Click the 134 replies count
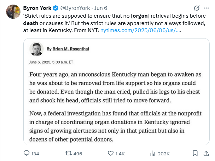The width and height of the screenshot is (215, 161). (35, 154)
